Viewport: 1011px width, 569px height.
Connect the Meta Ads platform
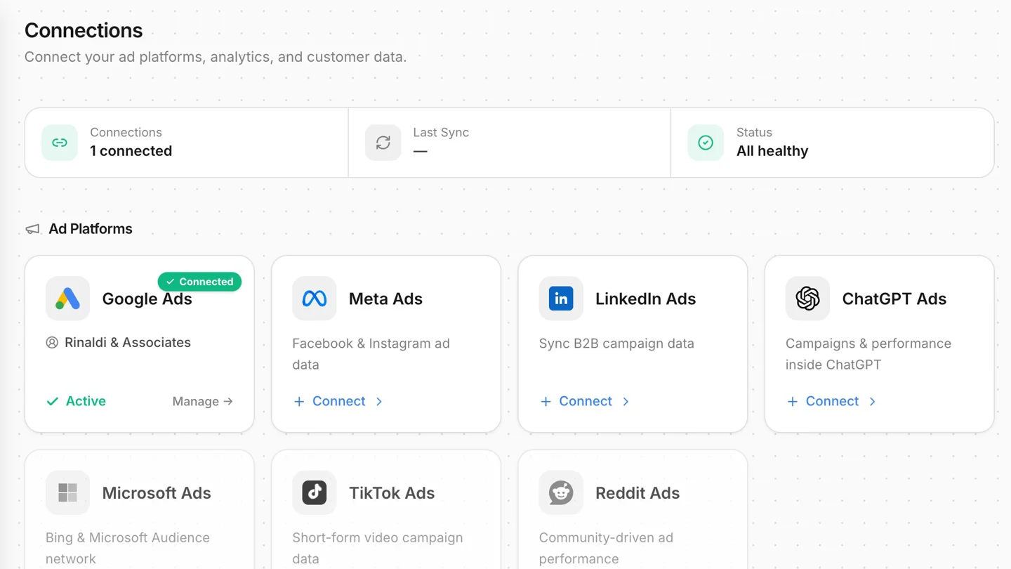(x=338, y=401)
